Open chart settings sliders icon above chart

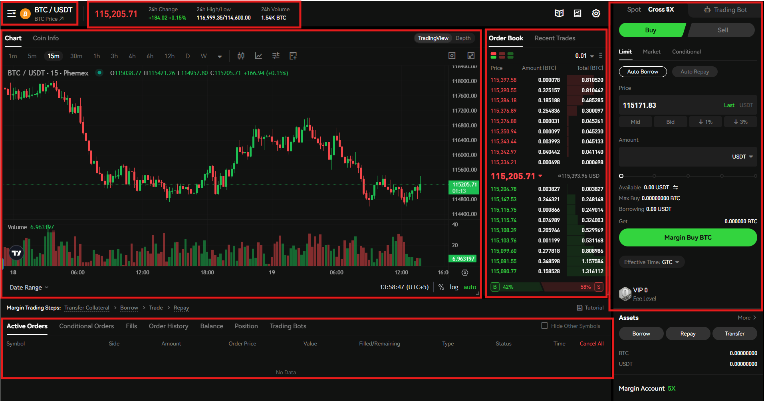(x=276, y=56)
